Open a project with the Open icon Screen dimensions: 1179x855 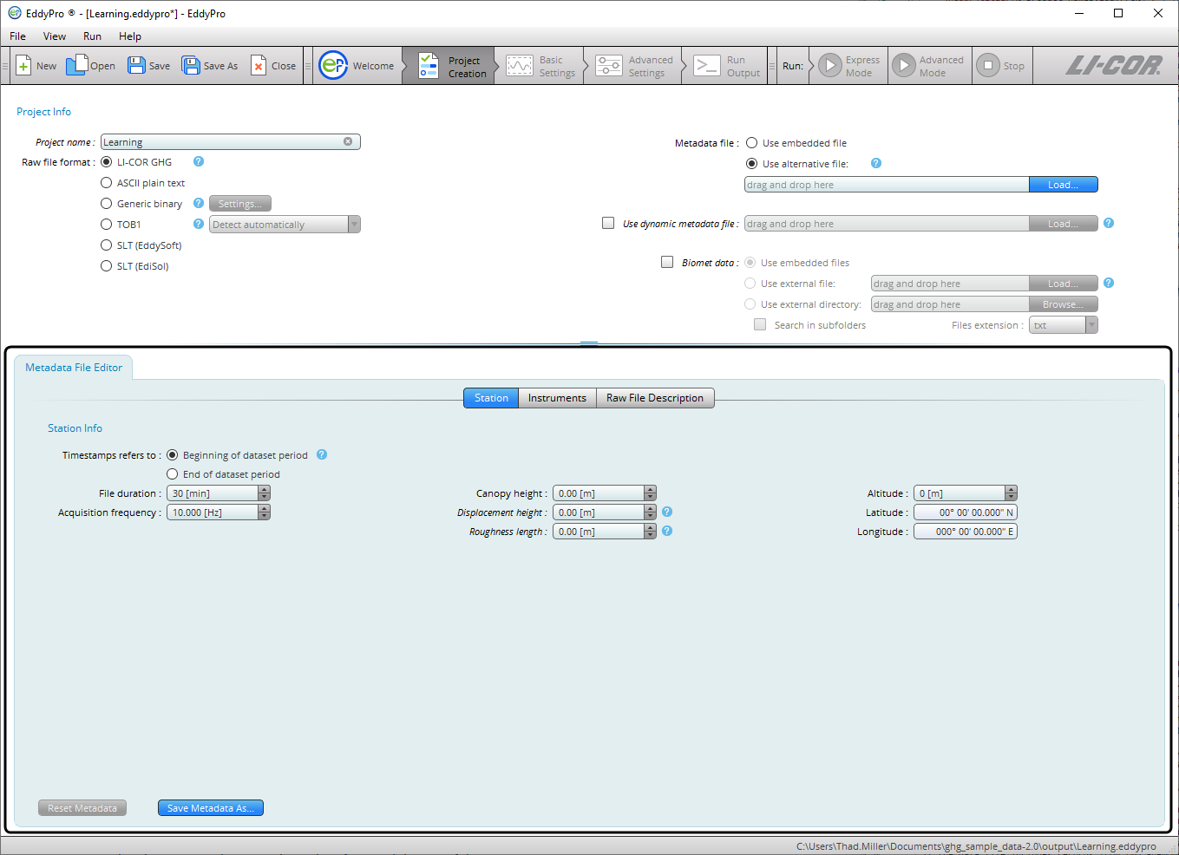76,65
